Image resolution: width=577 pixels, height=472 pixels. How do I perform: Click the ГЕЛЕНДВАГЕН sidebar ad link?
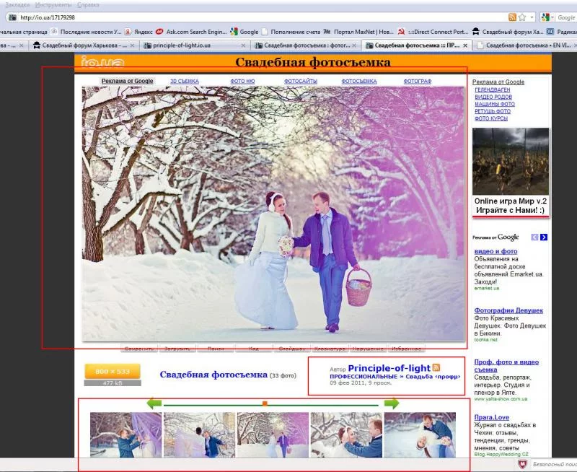(493, 89)
